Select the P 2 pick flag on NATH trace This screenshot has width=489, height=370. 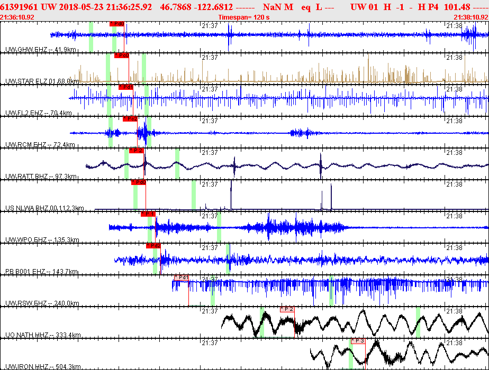[287, 310]
